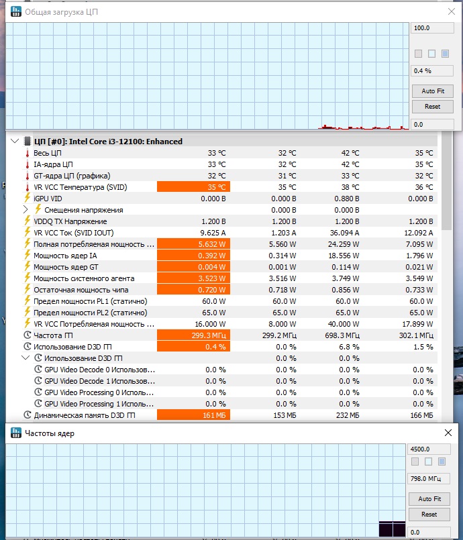This screenshot has width=463, height=540.
Task: Click Reset in Частоты ядер window
Action: (x=429, y=514)
